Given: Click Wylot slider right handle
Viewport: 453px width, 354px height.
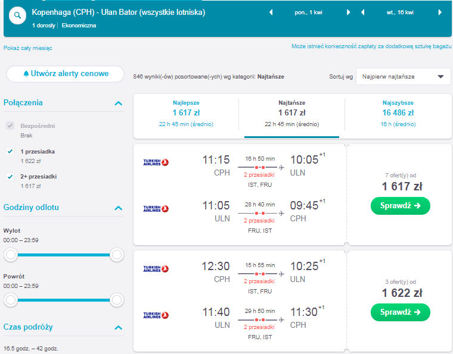Looking at the screenshot, I should coord(117,255).
